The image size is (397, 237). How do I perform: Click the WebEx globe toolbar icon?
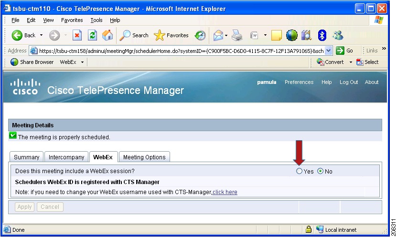[292, 35]
